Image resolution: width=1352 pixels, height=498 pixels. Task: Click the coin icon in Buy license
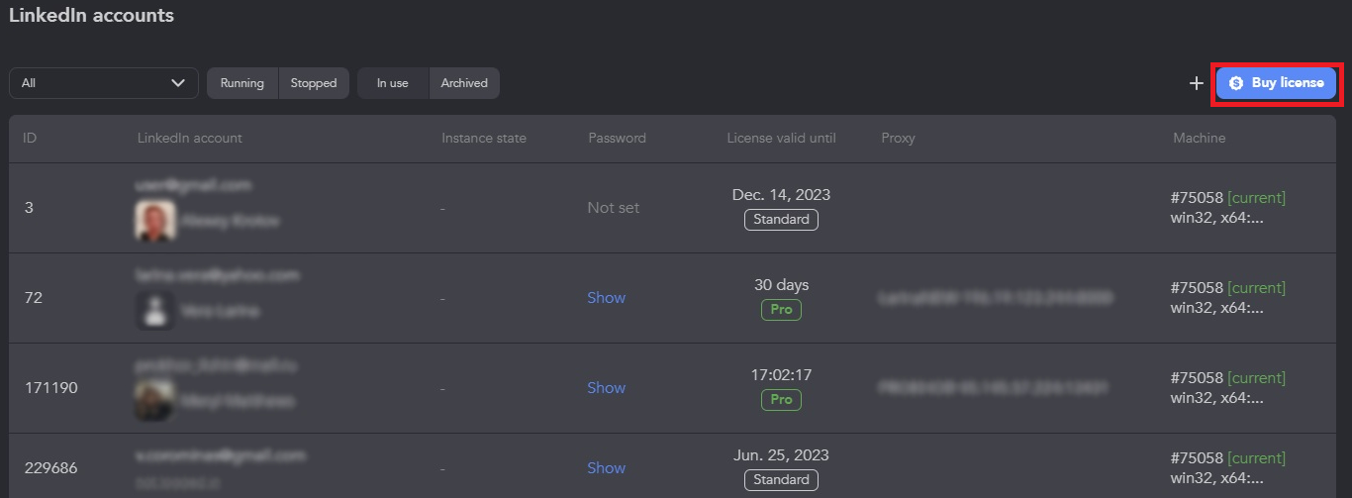(1236, 83)
